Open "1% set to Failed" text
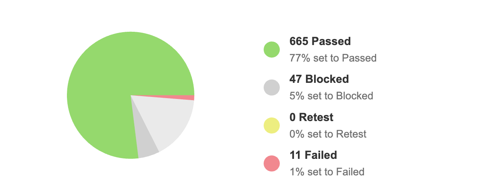 327,172
